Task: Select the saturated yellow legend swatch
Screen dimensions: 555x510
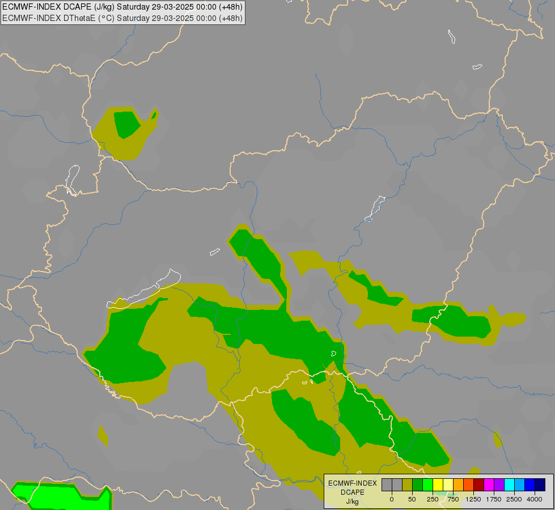Action: 438,484
